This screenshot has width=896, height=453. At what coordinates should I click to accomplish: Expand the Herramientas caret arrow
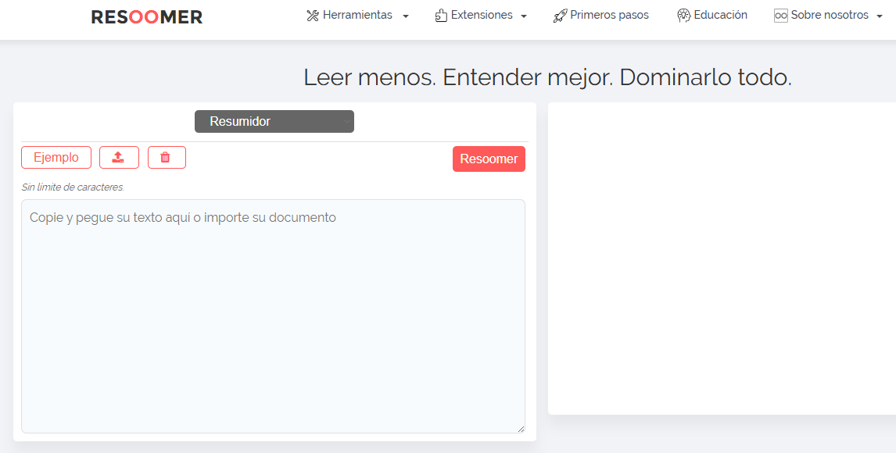click(406, 16)
